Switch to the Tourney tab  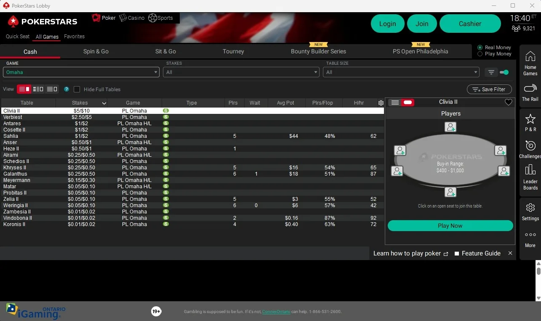coord(233,51)
